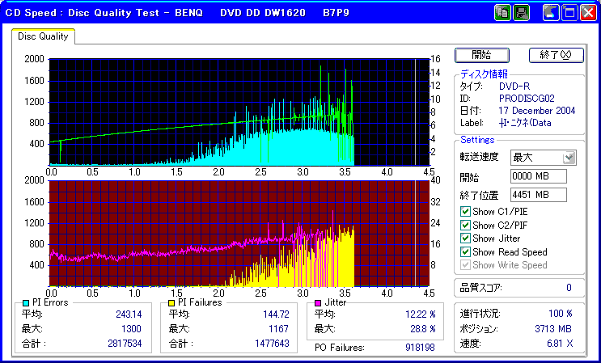Click the disc type value DVD-R
This screenshot has height=363, width=601.
(x=514, y=87)
